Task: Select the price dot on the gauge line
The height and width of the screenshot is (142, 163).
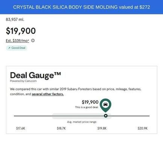Action: [106, 116]
